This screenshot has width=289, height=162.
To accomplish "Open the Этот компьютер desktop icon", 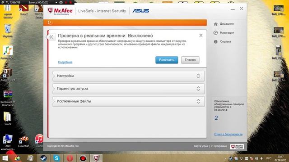I will [8, 142].
